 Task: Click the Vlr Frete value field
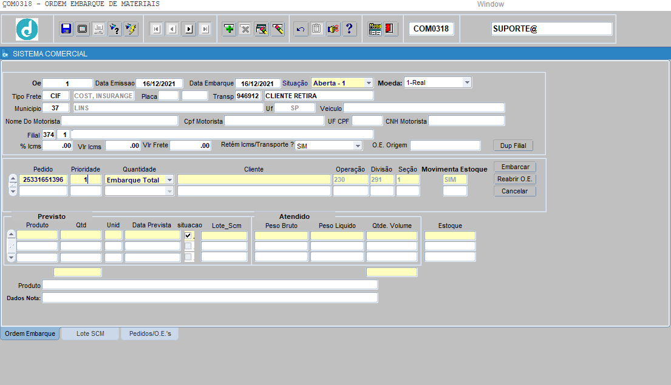tap(191, 146)
